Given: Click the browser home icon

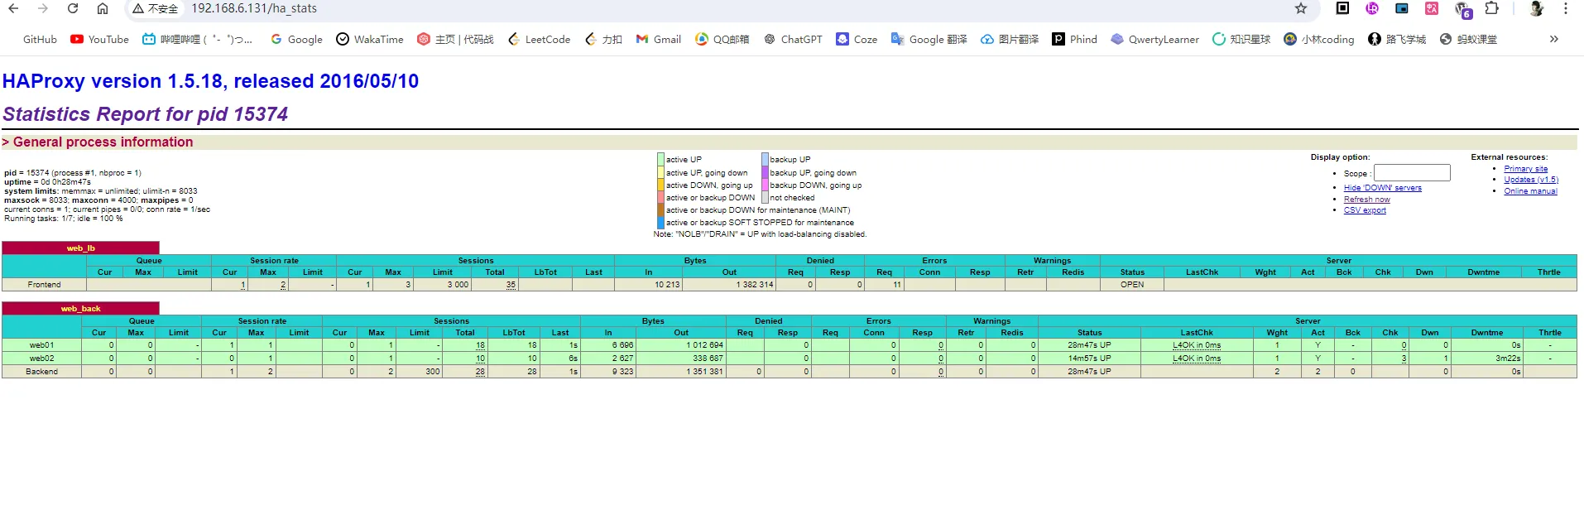Looking at the screenshot, I should (103, 8).
